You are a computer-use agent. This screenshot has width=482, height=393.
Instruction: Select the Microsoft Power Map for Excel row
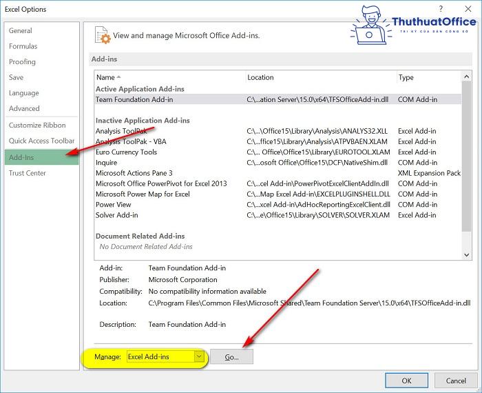[x=278, y=194]
